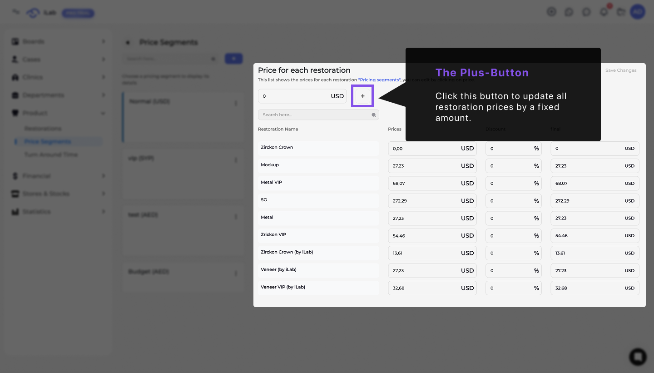Focus the fixed amount USD input field
The width and height of the screenshot is (654, 373).
pos(295,96)
